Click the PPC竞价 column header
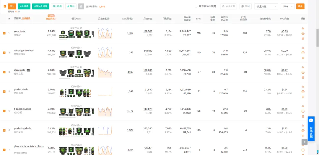The image size is (319, 155). coord(284,19)
